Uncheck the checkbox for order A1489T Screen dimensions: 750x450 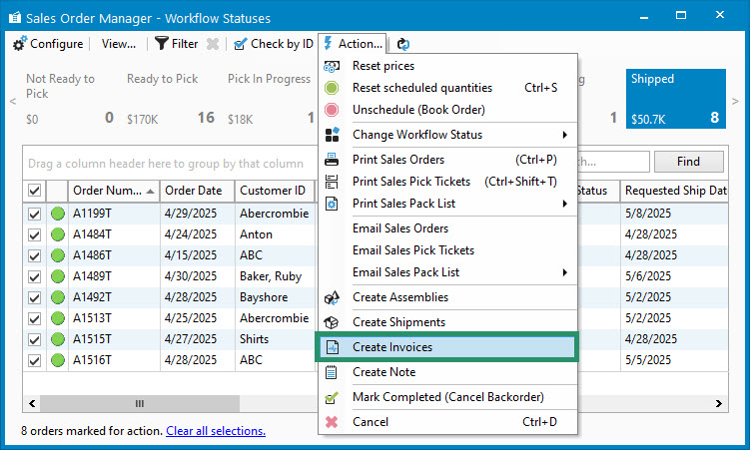click(x=34, y=276)
